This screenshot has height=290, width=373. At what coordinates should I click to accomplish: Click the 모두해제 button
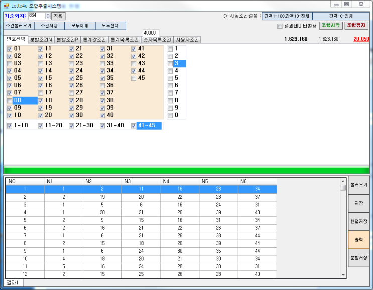[80, 26]
